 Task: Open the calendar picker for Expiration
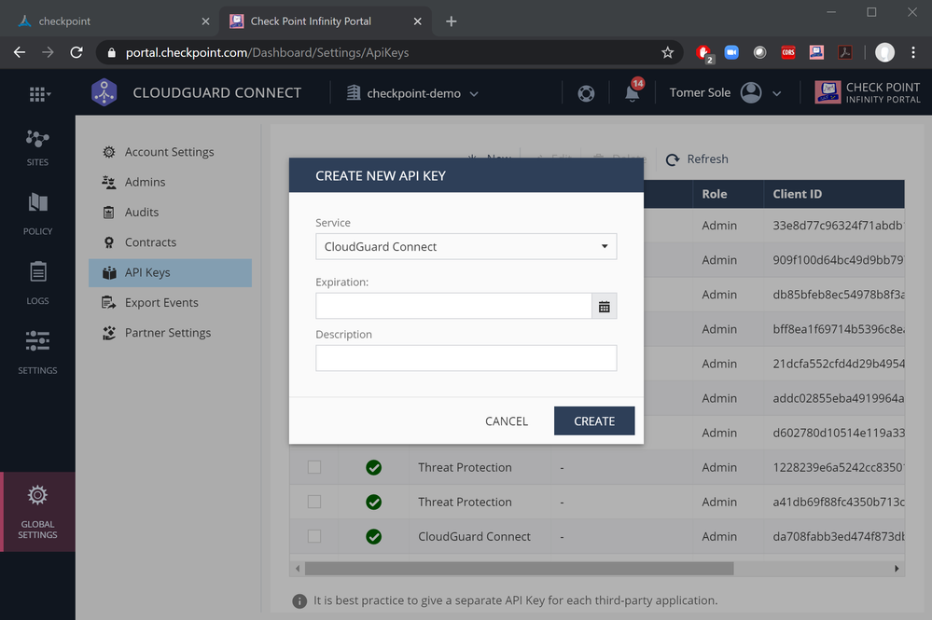[x=604, y=306]
